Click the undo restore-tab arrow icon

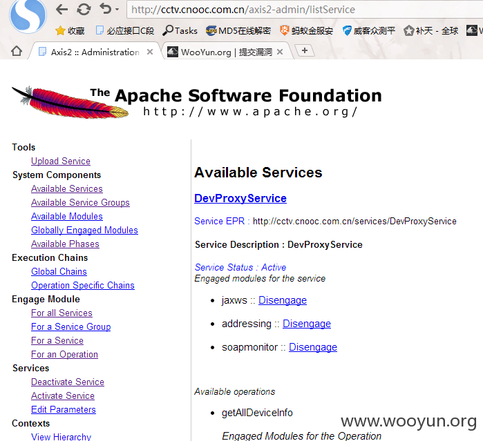click(106, 8)
